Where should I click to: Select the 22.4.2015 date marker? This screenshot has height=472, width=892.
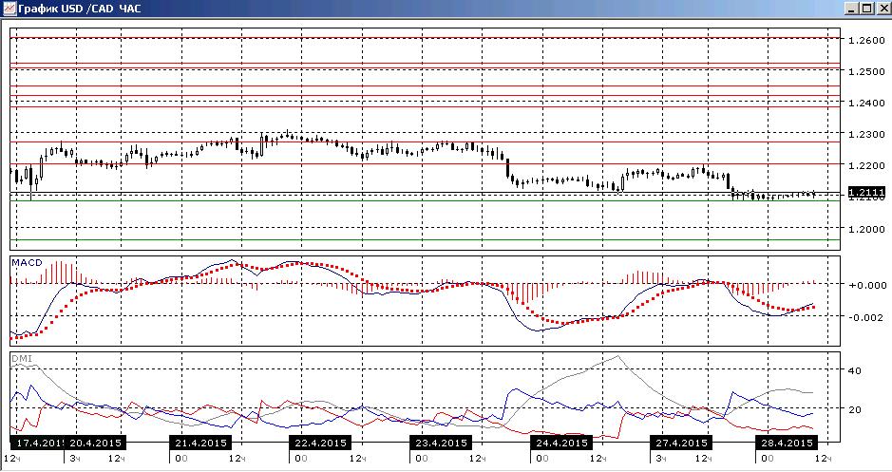click(x=321, y=443)
